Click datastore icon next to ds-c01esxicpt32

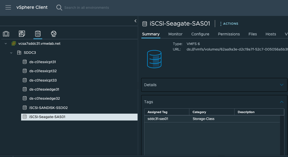[x=25, y=71]
